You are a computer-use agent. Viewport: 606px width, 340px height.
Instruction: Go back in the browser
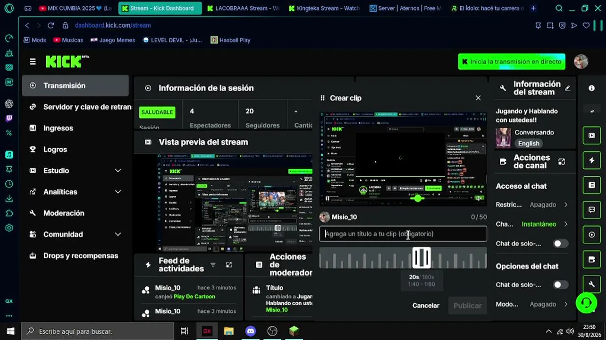[x=27, y=25]
